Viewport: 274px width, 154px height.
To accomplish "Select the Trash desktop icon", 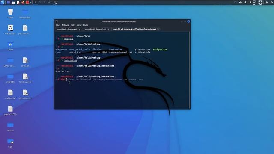I will point(10,14).
